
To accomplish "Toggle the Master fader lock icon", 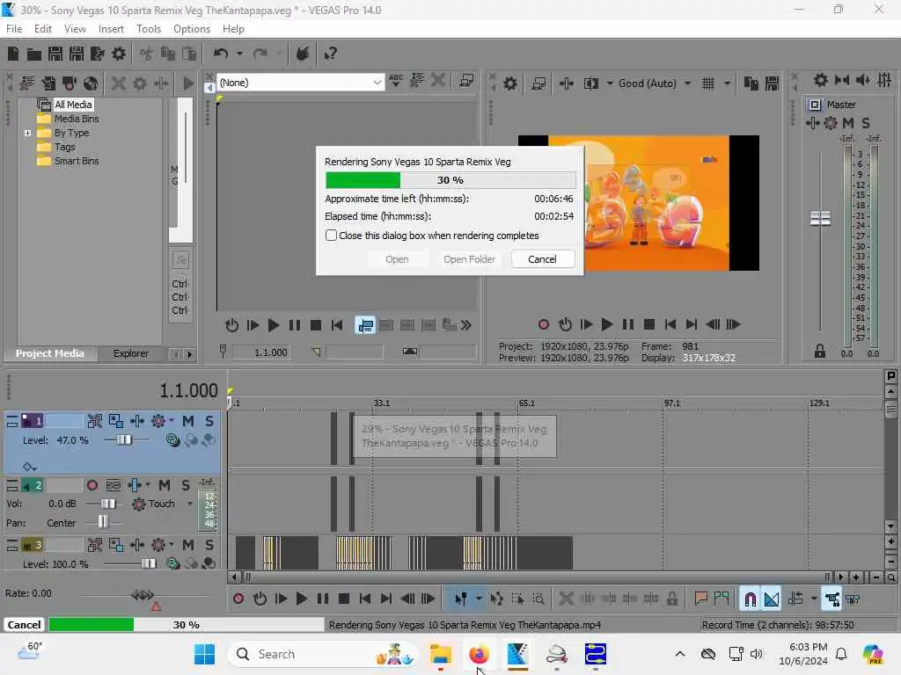I will click(x=820, y=352).
